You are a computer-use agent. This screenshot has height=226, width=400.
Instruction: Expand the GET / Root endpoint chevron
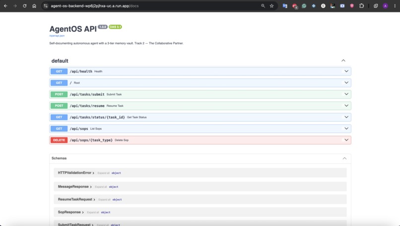346,83
